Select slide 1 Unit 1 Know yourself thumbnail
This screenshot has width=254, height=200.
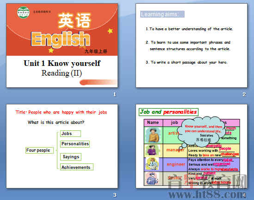(62, 45)
